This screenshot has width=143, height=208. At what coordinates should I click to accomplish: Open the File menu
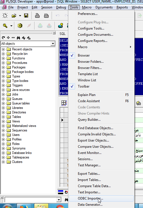point(11,7)
